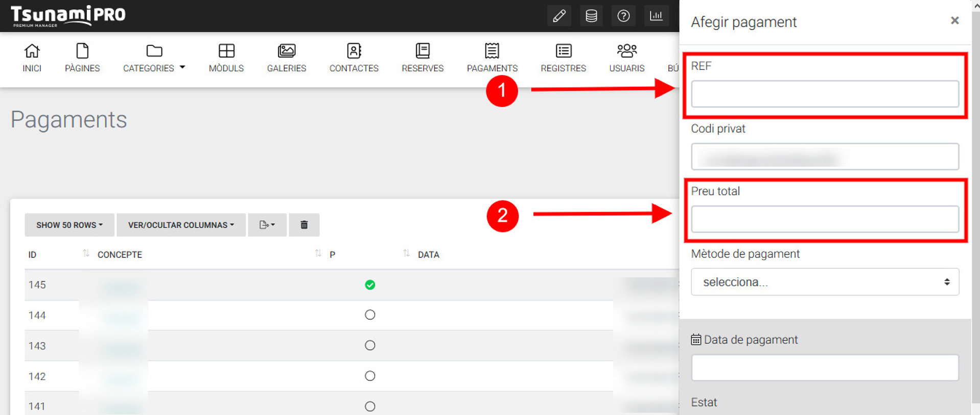This screenshot has height=415, width=980.
Task: Expand the Categories dropdown menu
Action: [x=154, y=58]
